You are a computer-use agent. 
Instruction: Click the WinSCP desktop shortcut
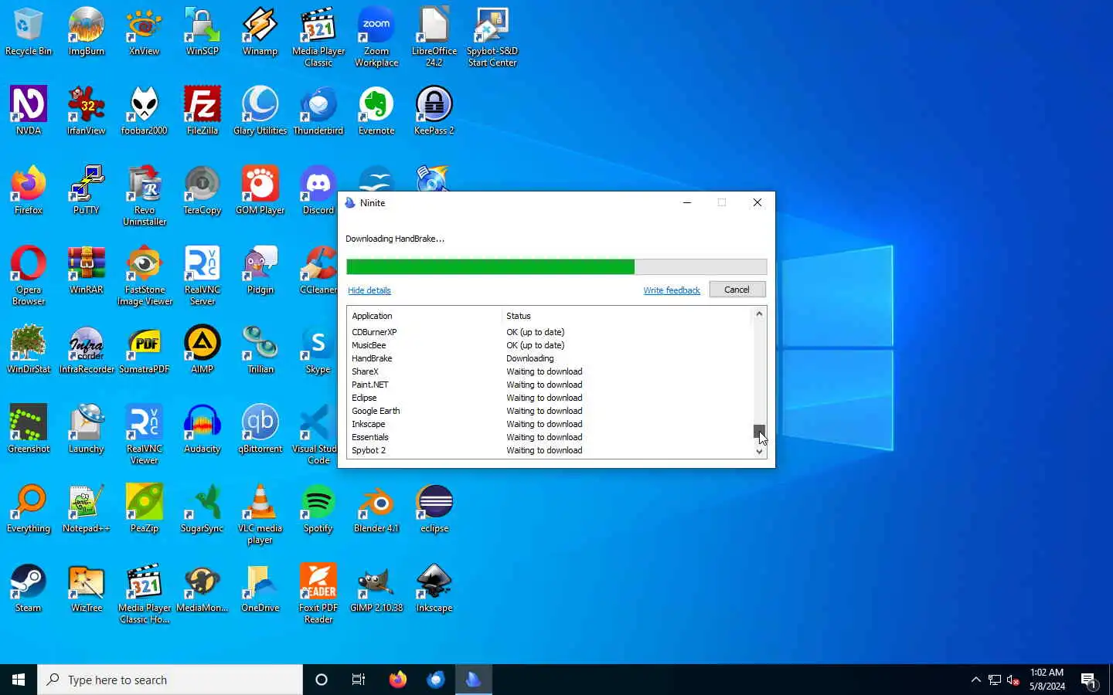pyautogui.click(x=203, y=32)
